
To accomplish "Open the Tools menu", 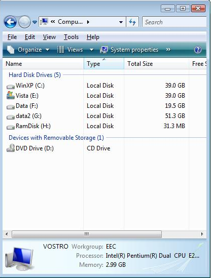I will pos(71,37).
